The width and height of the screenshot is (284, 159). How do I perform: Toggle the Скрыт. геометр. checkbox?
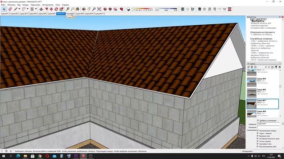[x=257, y=133]
